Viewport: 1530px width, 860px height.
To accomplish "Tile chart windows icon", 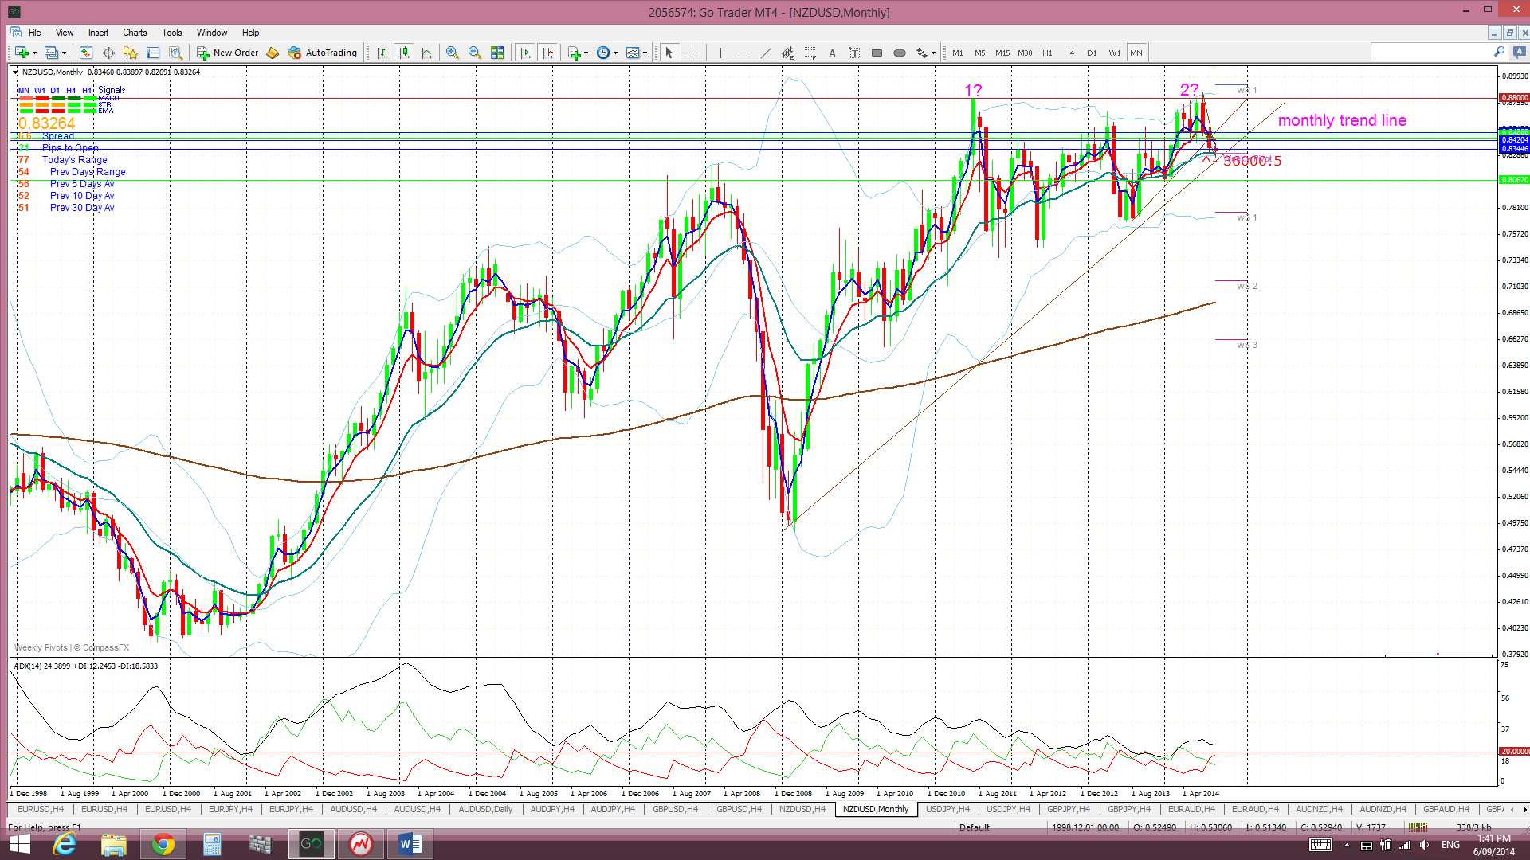I will (497, 53).
